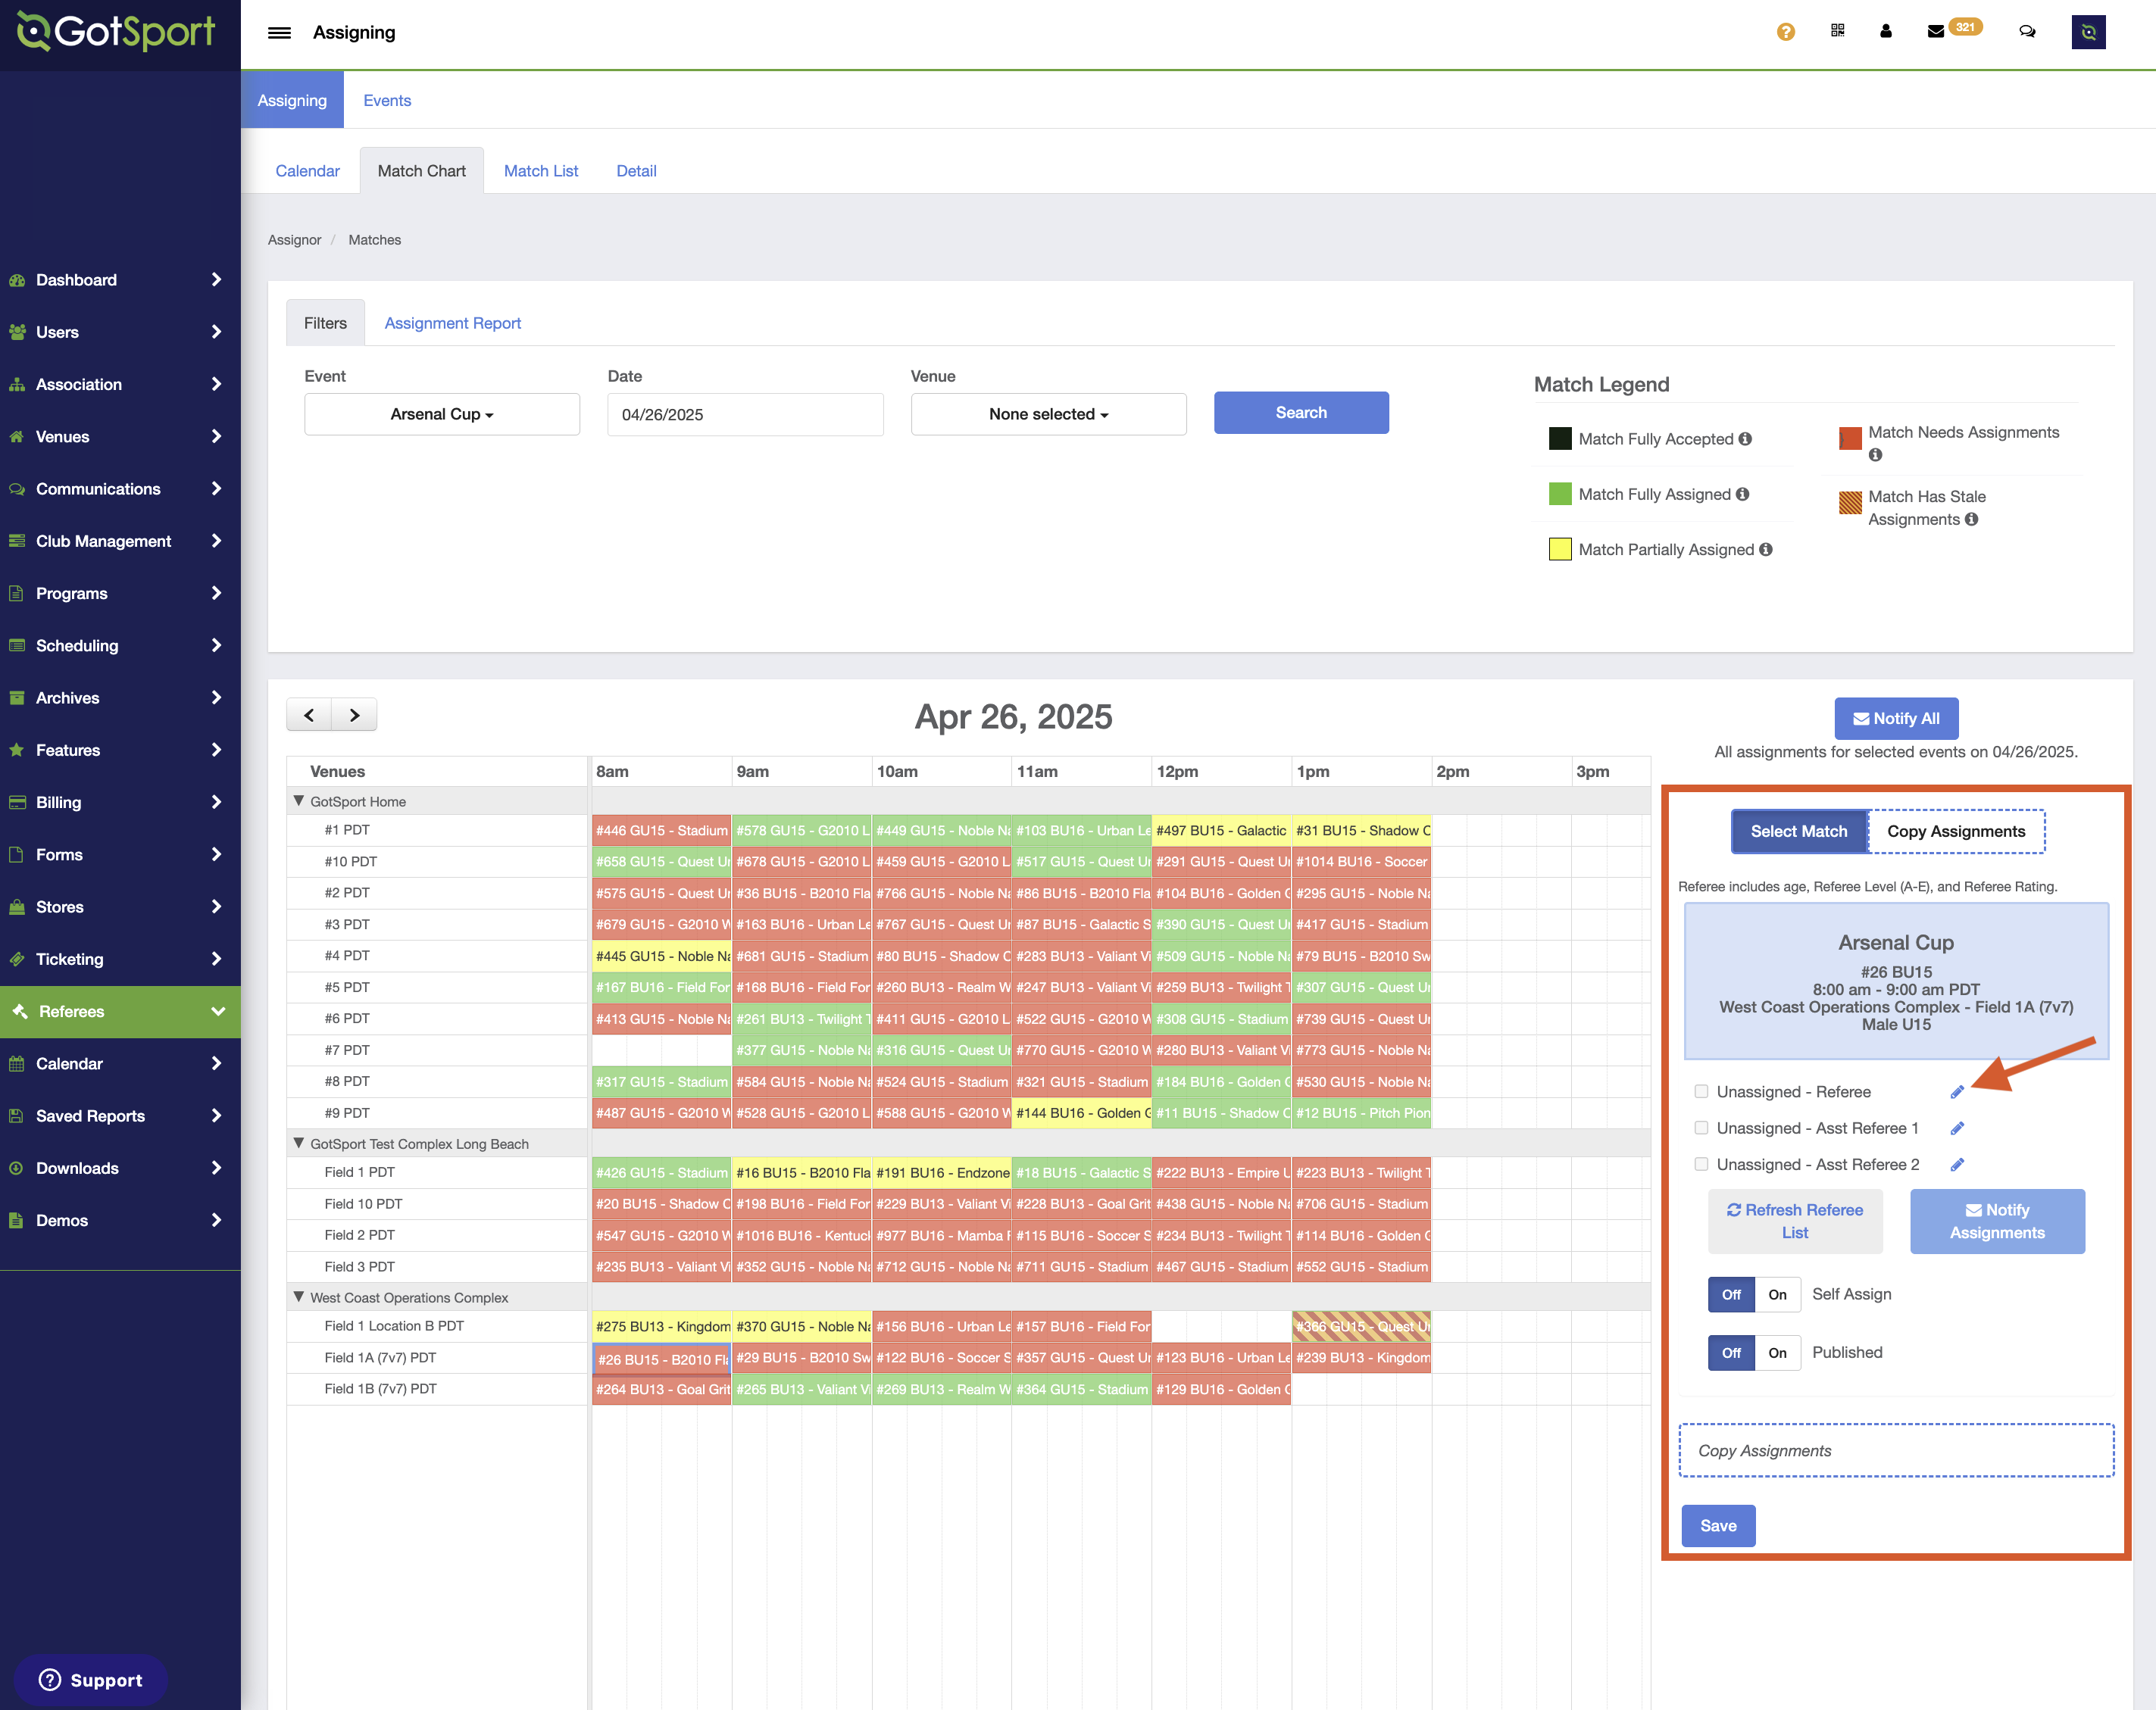Check the Unassigned - Asst Referee 2 checkbox
Screen dimensions: 2156x1710
(x=1701, y=1164)
